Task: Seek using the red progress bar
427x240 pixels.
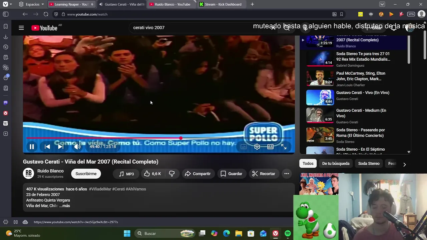Action: 159,138
